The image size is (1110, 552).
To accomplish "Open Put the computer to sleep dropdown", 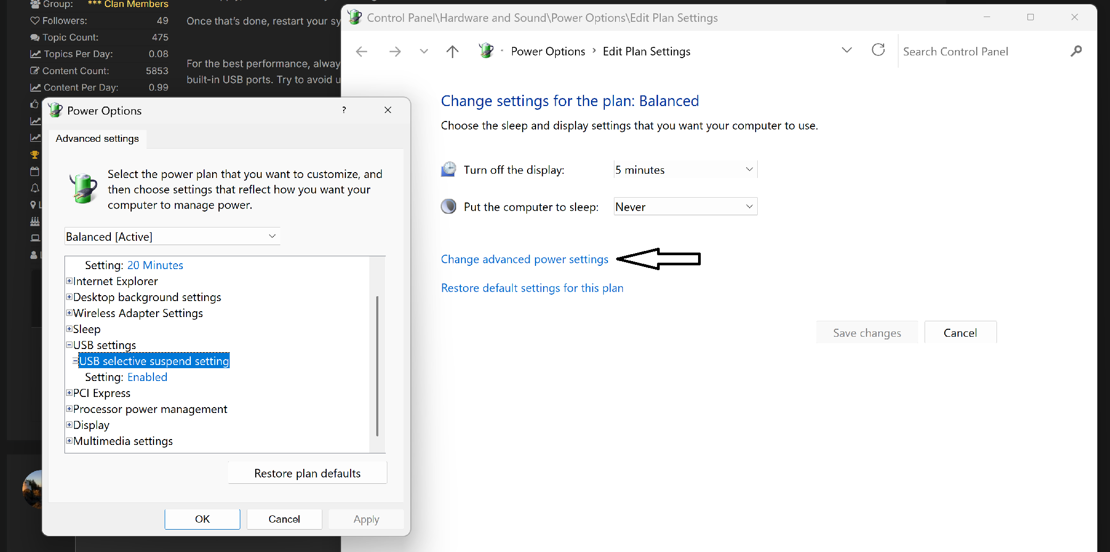I will click(685, 207).
